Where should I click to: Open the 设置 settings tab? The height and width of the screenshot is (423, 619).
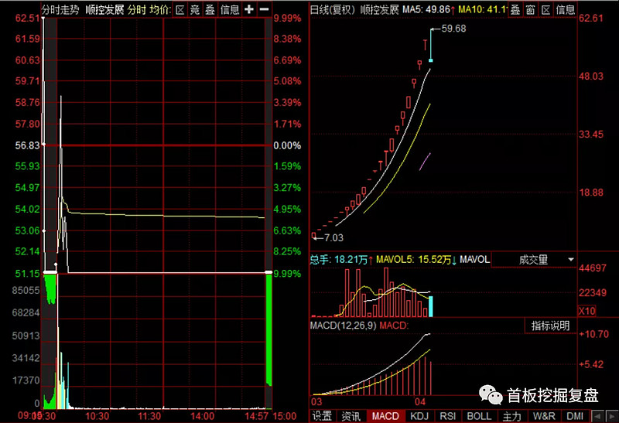click(x=322, y=416)
